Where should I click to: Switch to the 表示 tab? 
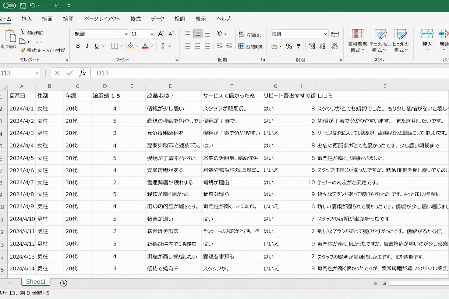tap(201, 19)
